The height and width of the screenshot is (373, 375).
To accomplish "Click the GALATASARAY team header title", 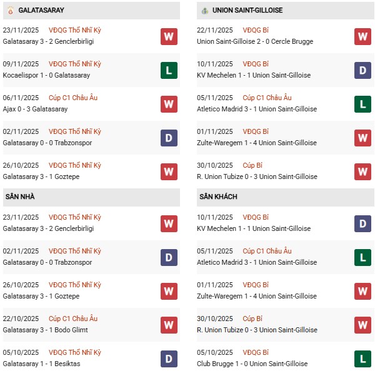I will click(41, 11).
